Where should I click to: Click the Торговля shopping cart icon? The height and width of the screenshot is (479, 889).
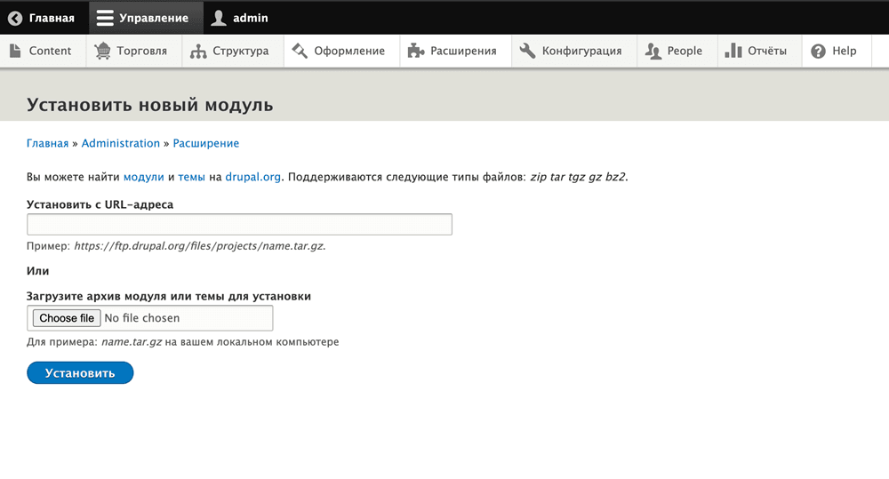pos(103,51)
